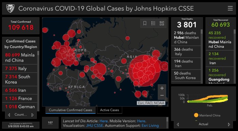The height and width of the screenshot is (131, 238).
Task: Click 45 235 recovered Hubei entry
Action: [220, 40]
